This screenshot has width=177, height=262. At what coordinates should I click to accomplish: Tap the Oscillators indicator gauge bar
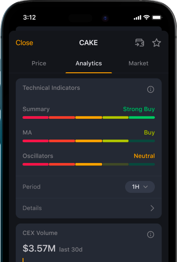coord(88,164)
